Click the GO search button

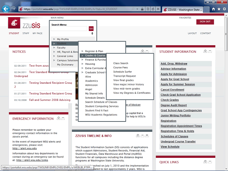tap(91, 28)
